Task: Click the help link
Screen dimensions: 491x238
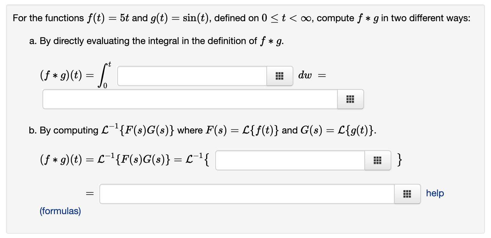Action: coord(435,193)
